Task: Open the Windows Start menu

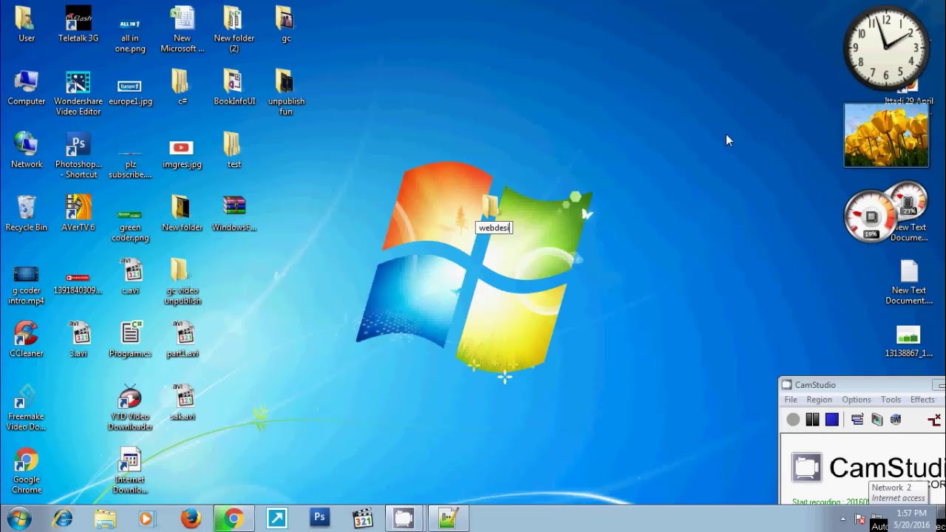Action: click(x=18, y=519)
